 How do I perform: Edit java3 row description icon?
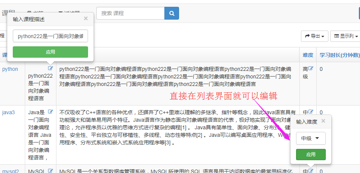50,112
